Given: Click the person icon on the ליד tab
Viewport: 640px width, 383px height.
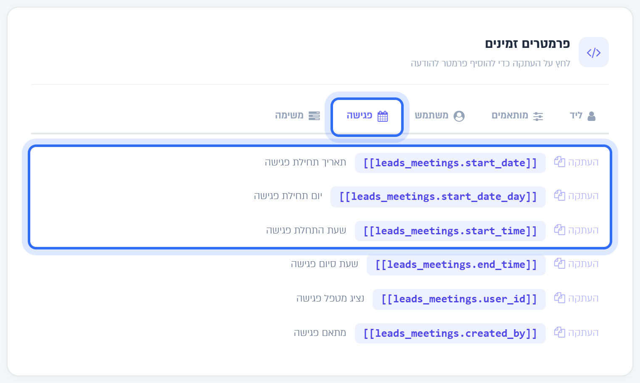Looking at the screenshot, I should point(591,116).
